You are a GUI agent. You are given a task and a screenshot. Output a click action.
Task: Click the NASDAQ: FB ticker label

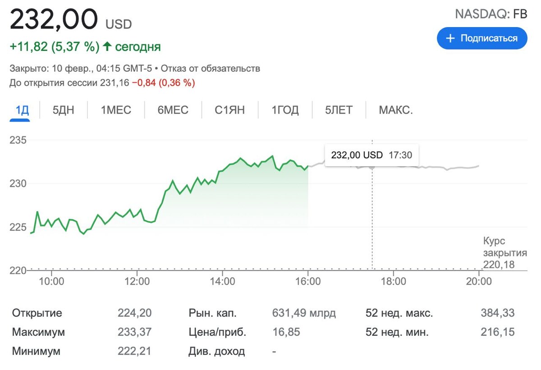tap(491, 14)
